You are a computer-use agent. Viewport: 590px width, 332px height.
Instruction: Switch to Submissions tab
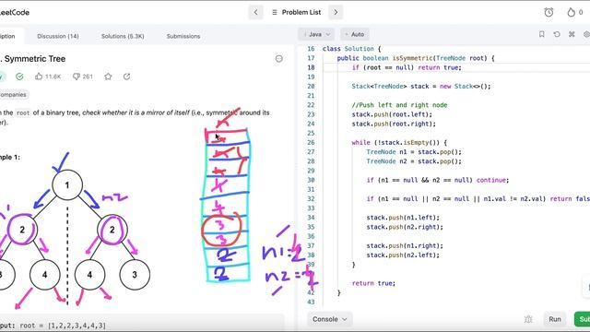tap(183, 36)
